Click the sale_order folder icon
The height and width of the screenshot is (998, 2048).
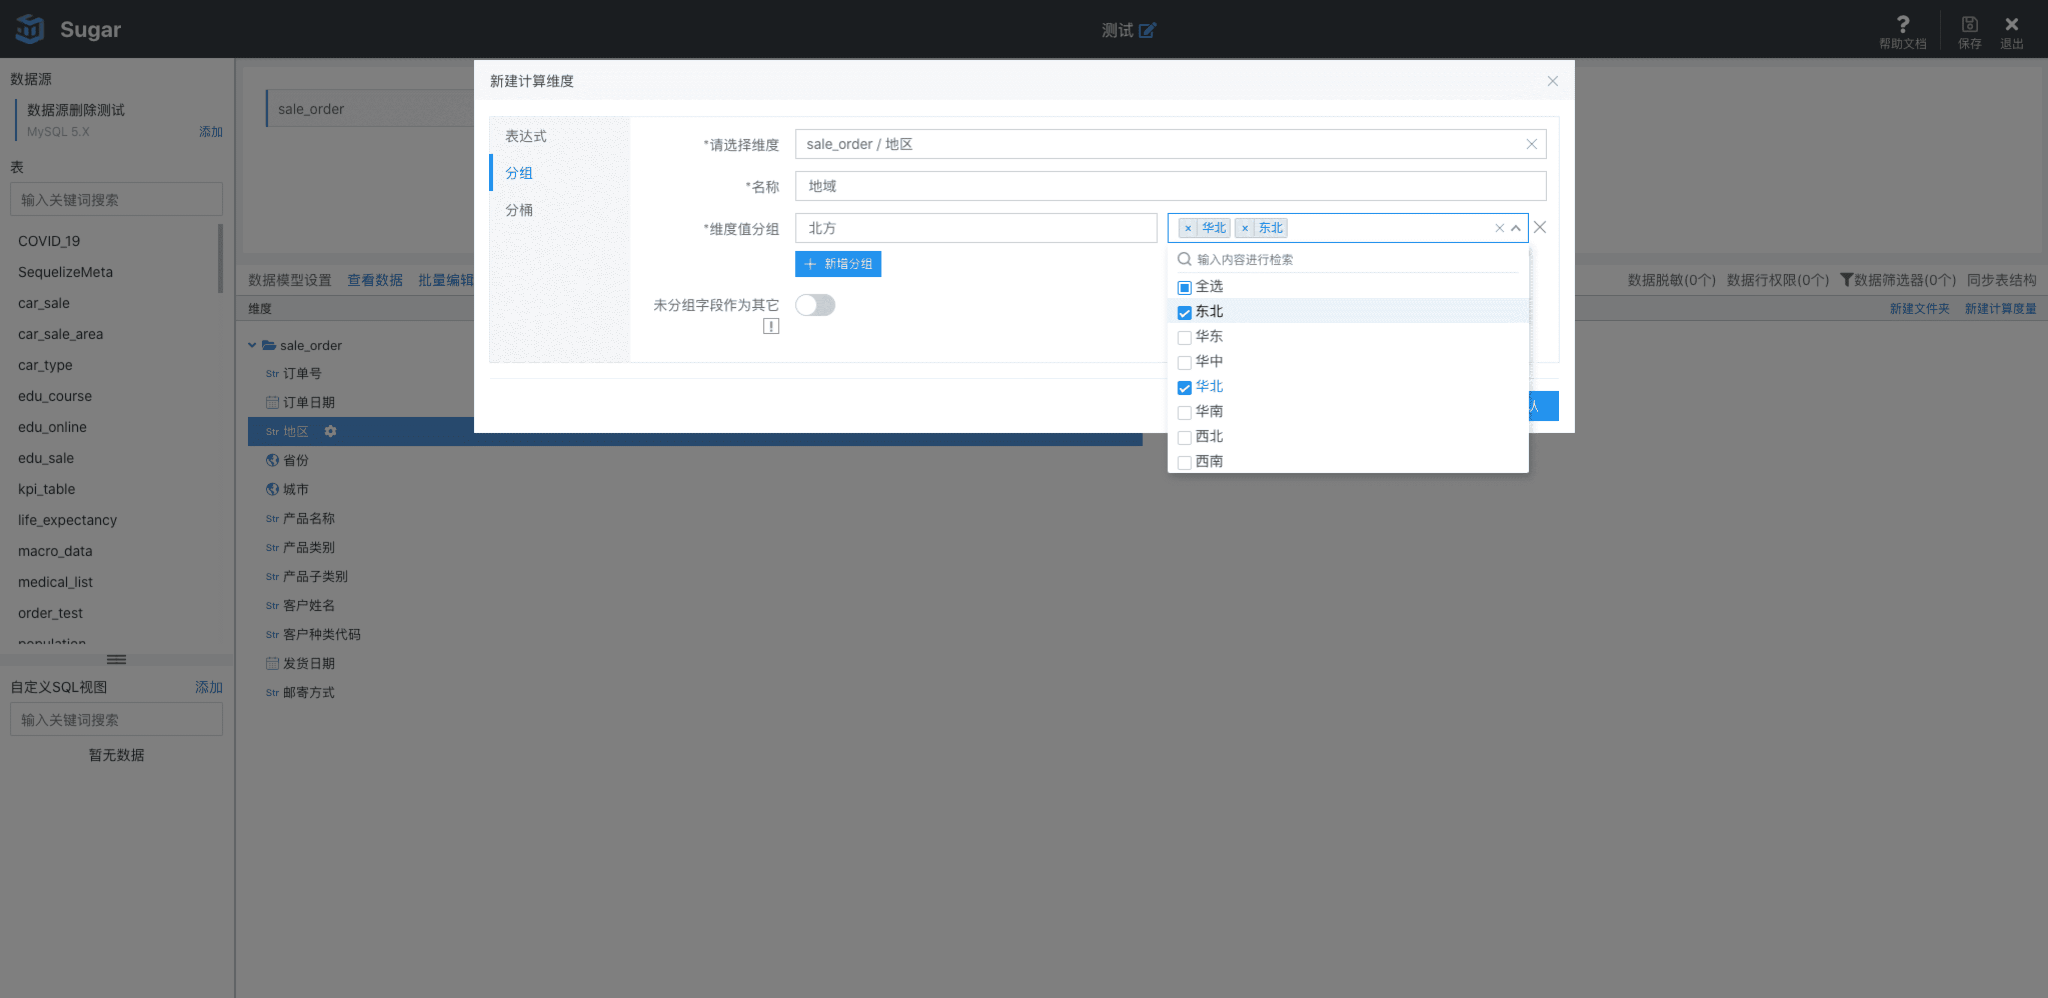pyautogui.click(x=269, y=345)
